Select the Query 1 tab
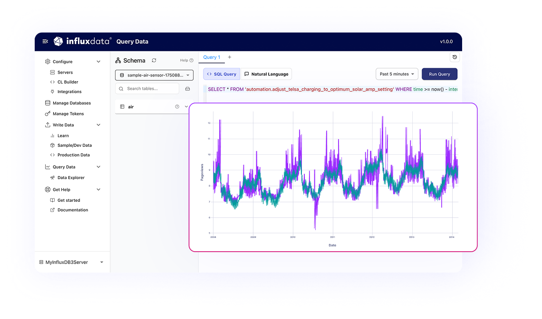Image resolution: width=542 pixels, height=319 pixels. pos(211,57)
